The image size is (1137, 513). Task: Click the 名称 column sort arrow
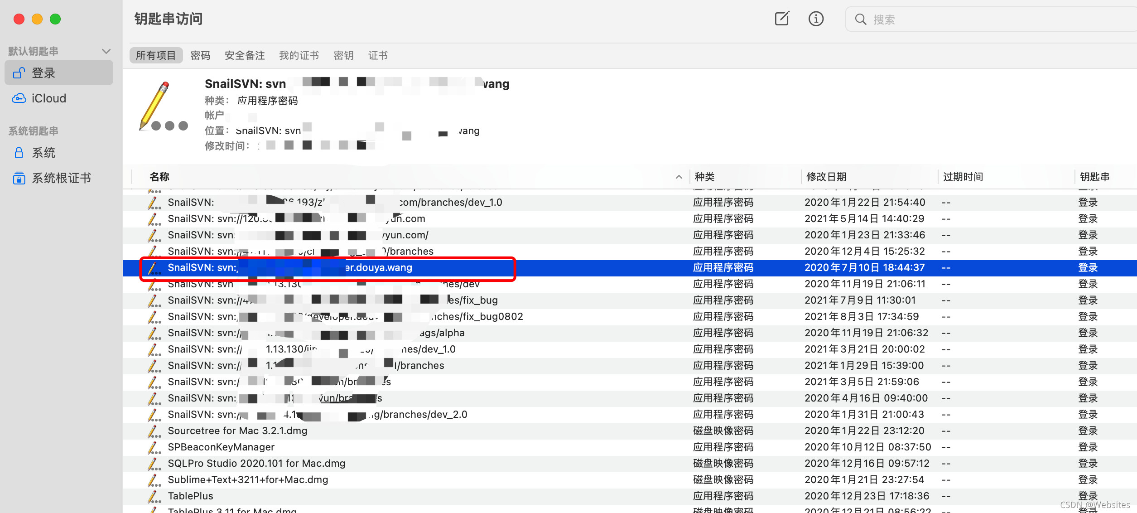(678, 177)
